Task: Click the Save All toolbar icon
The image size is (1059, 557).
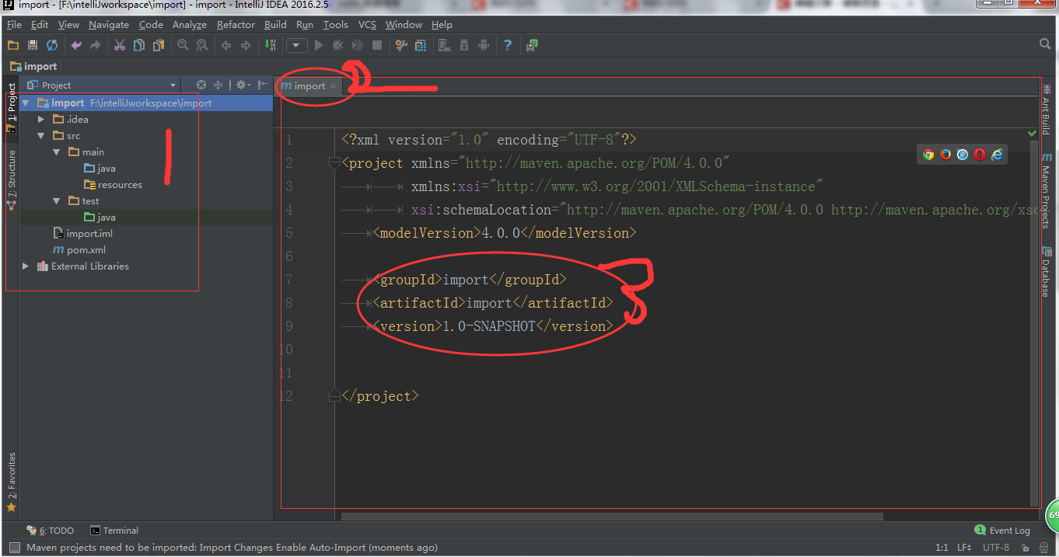Action: pos(33,46)
